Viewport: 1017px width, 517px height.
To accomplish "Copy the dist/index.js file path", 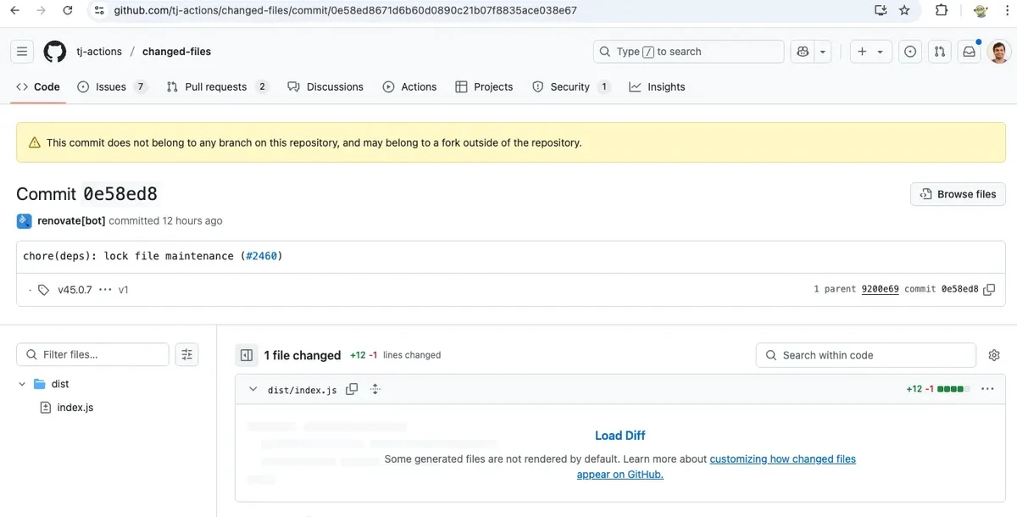I will pyautogui.click(x=352, y=389).
